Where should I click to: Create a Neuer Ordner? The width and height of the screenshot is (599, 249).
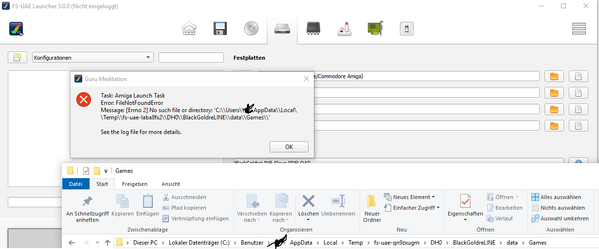tap(372, 209)
